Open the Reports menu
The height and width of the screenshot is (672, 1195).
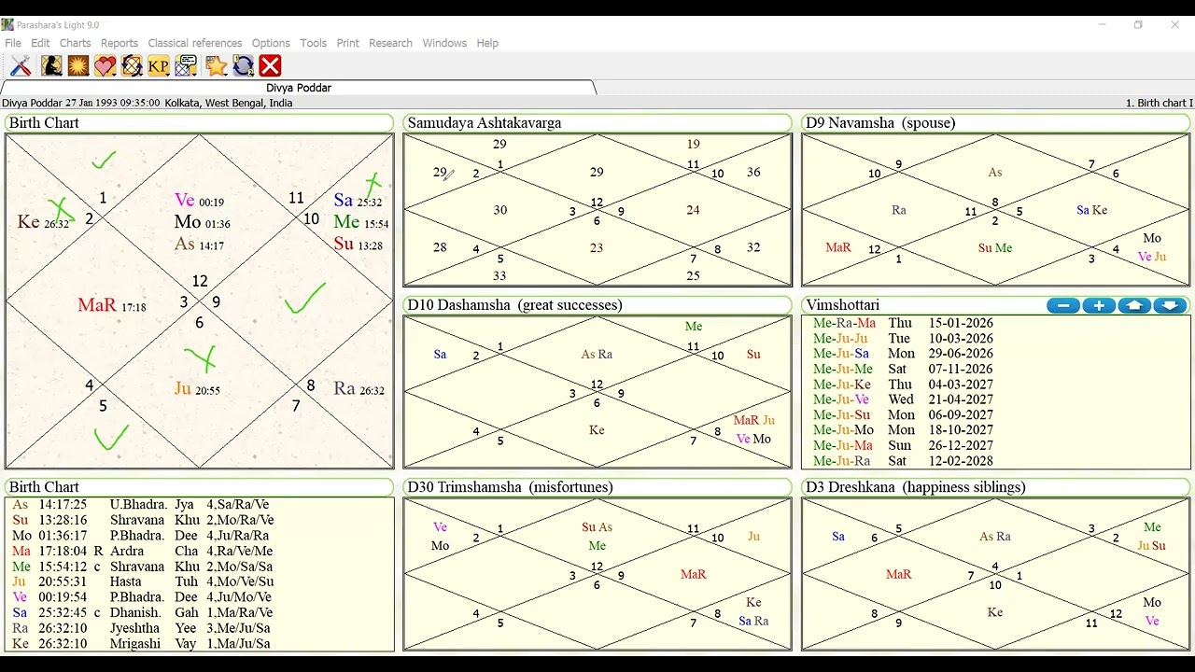pos(119,43)
